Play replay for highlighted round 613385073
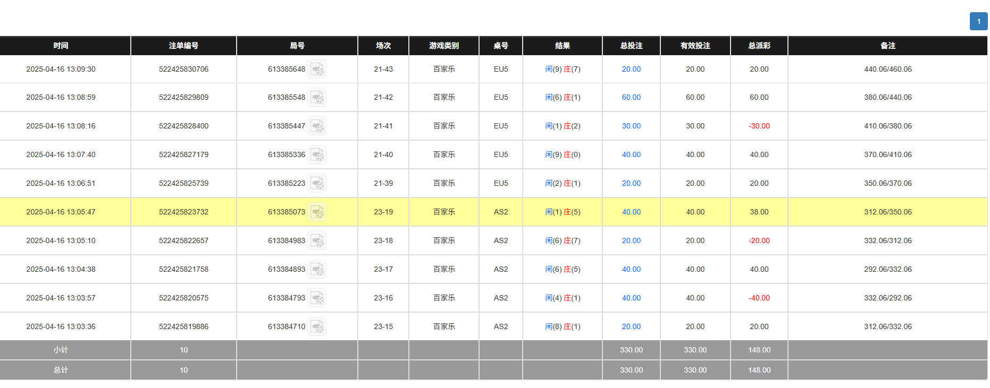Viewport: 990px width, 388px height. point(317,212)
